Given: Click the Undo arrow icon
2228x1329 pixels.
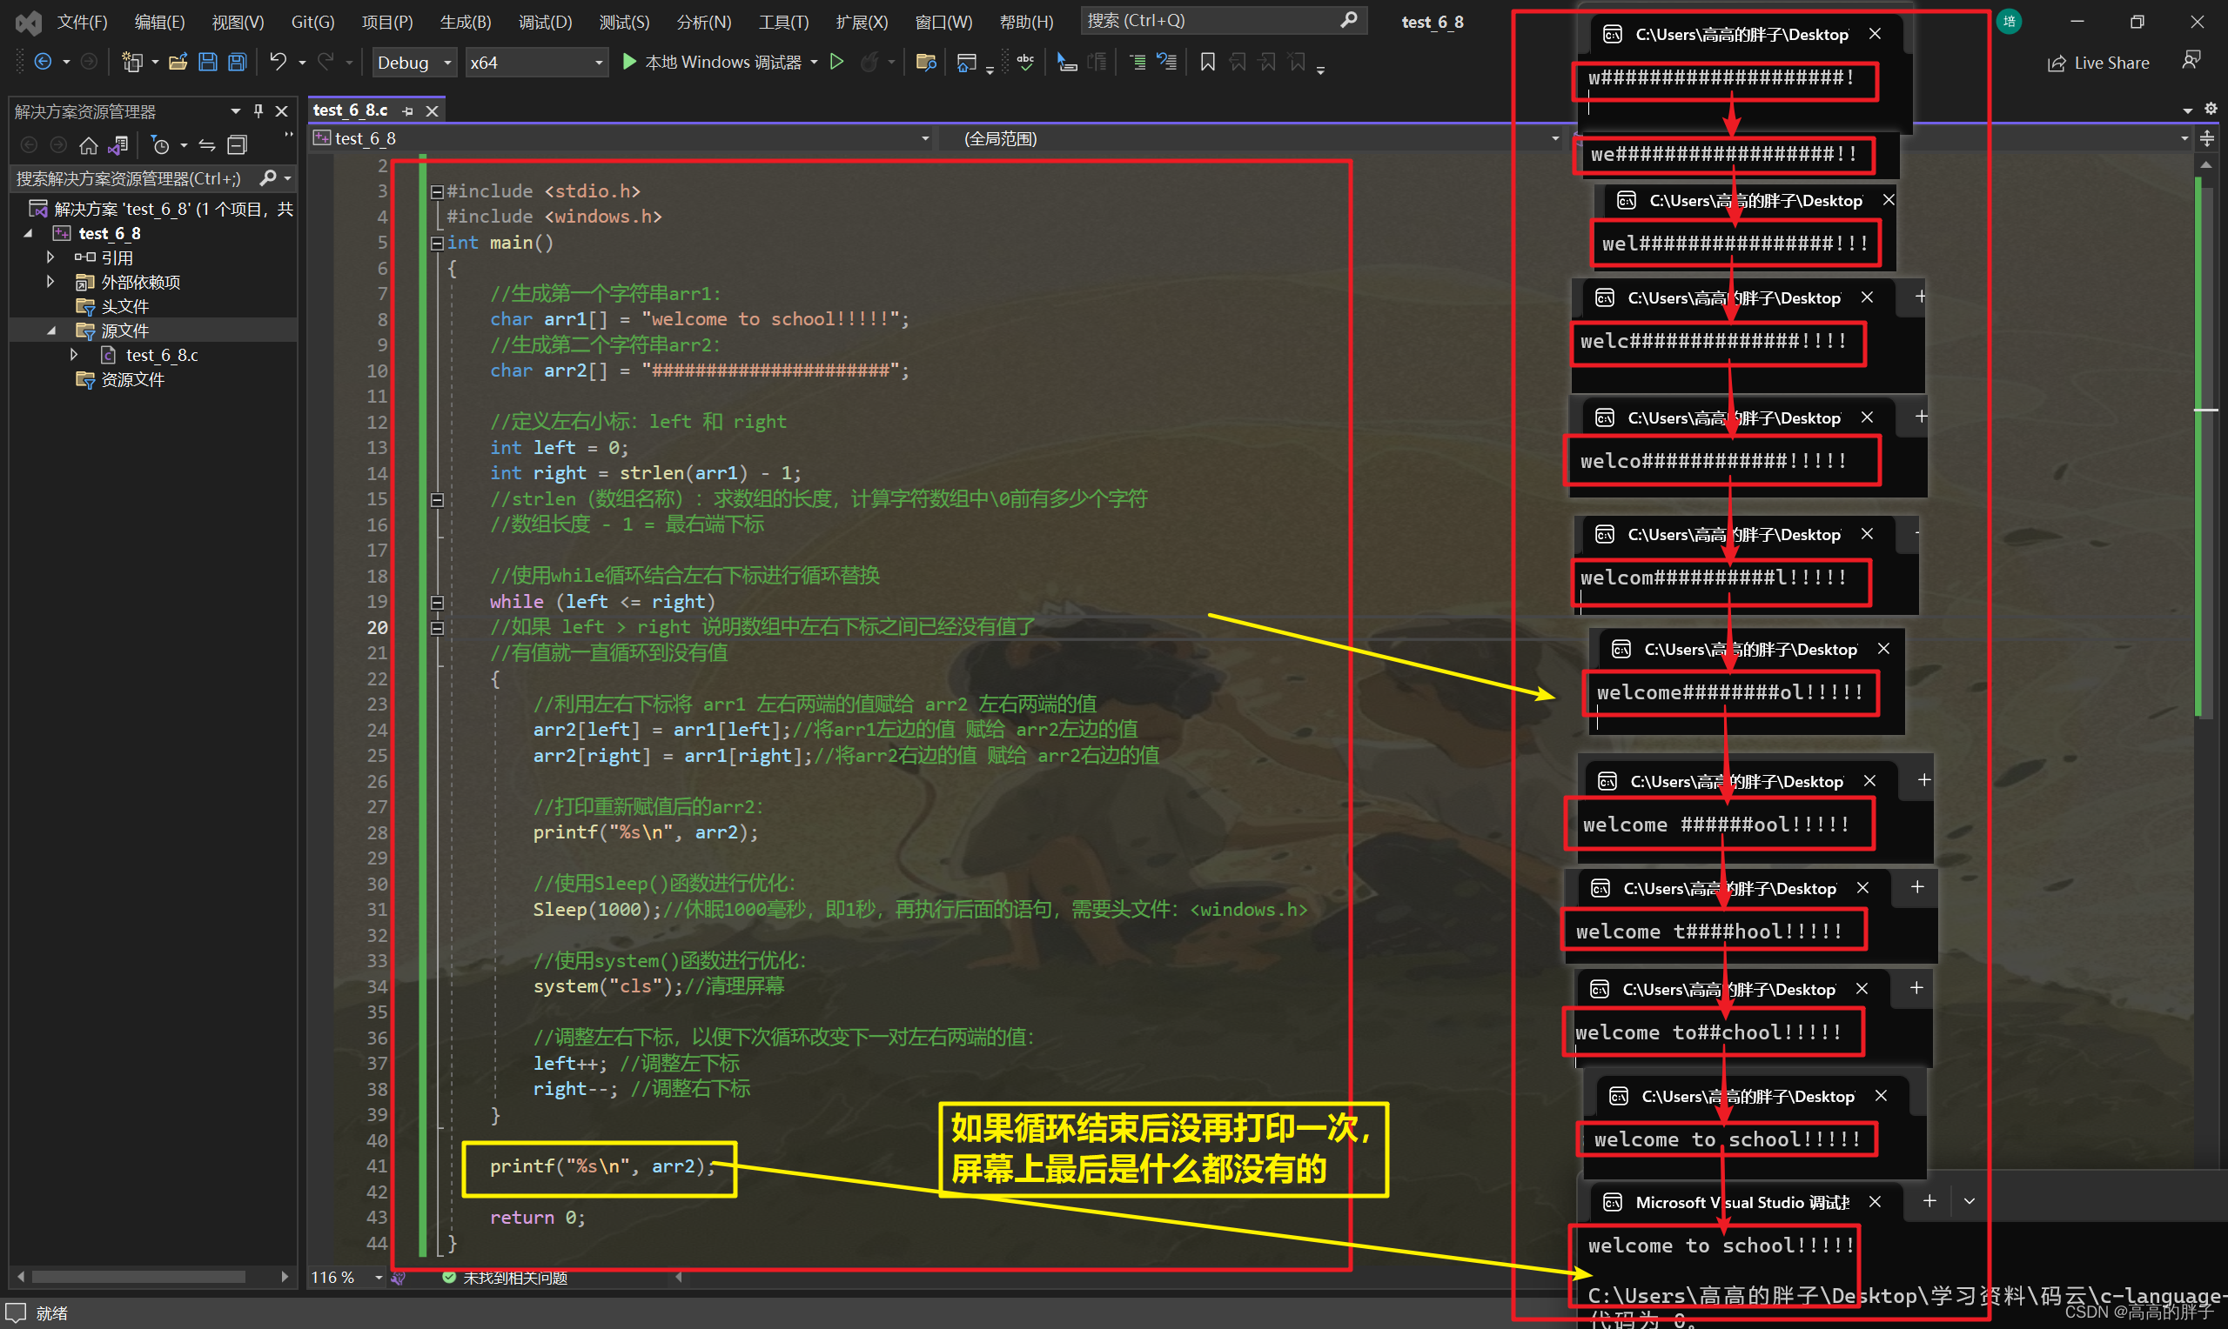Looking at the screenshot, I should [278, 62].
